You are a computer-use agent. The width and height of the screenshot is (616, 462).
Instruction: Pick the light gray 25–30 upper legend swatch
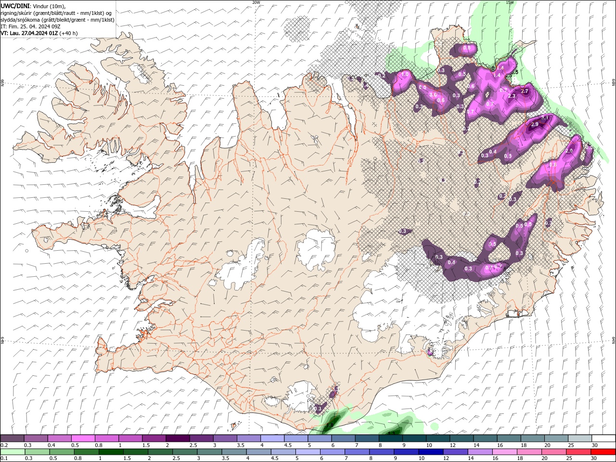tap(579, 438)
